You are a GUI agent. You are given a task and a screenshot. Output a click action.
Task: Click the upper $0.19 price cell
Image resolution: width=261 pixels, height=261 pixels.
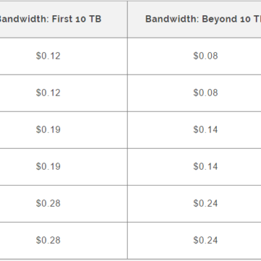(48, 130)
